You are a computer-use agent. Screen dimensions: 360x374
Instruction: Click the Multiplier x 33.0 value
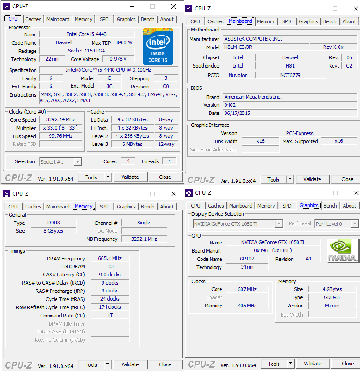pyautogui.click(x=61, y=128)
